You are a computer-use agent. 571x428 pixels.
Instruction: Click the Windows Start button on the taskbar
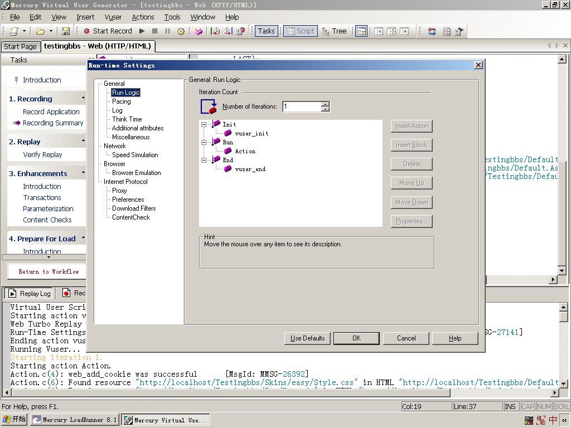pos(14,419)
